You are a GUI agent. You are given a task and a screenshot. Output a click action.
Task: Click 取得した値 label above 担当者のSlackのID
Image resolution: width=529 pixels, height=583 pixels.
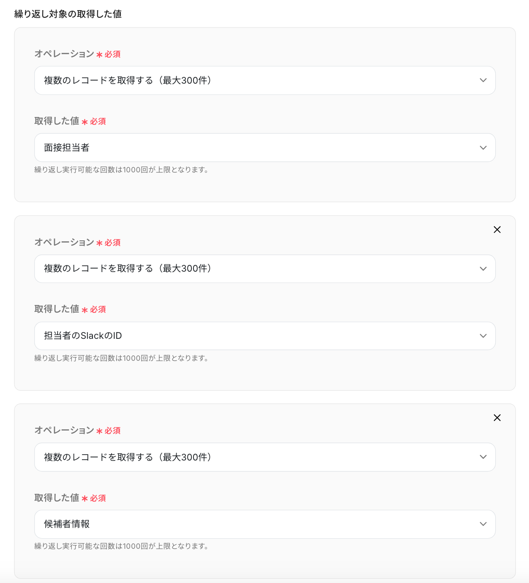pyautogui.click(x=57, y=309)
